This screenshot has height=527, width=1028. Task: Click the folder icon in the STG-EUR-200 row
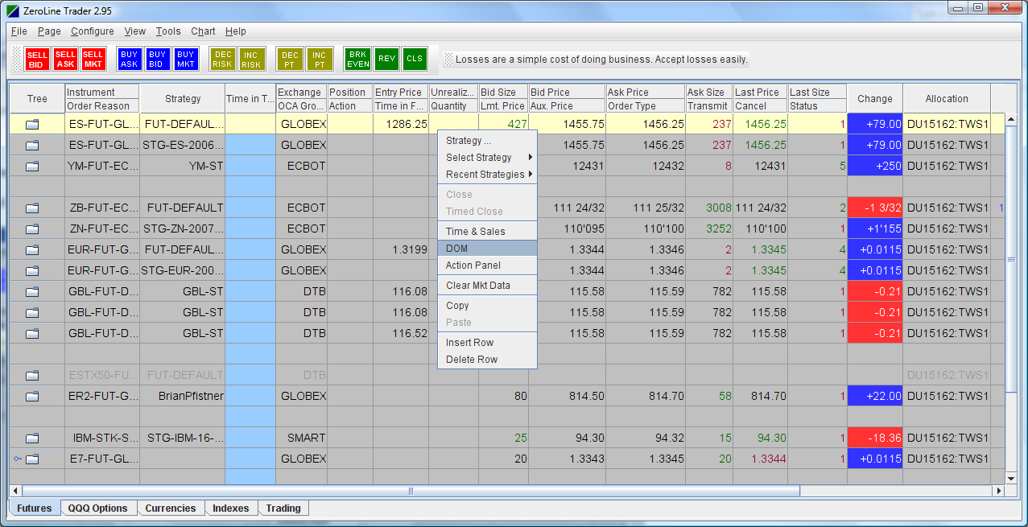click(x=32, y=271)
